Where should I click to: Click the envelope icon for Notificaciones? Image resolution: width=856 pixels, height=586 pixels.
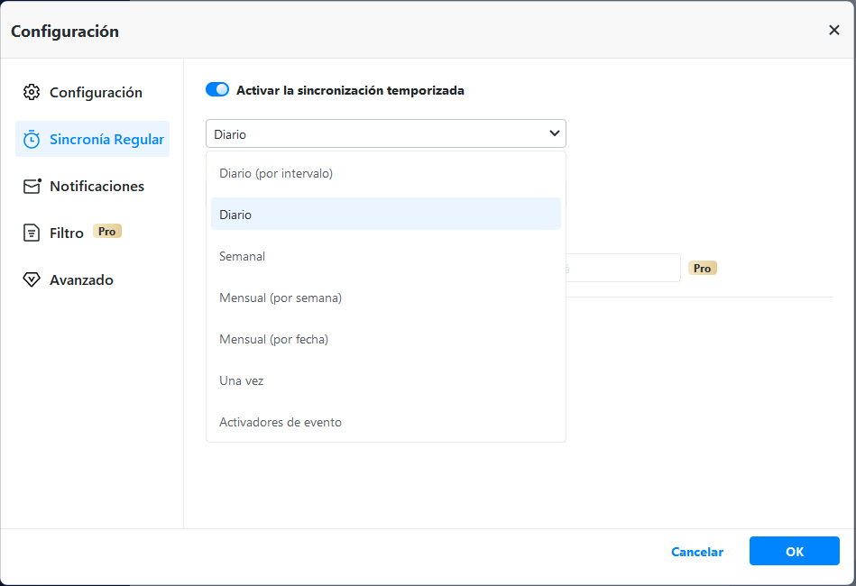(32, 186)
